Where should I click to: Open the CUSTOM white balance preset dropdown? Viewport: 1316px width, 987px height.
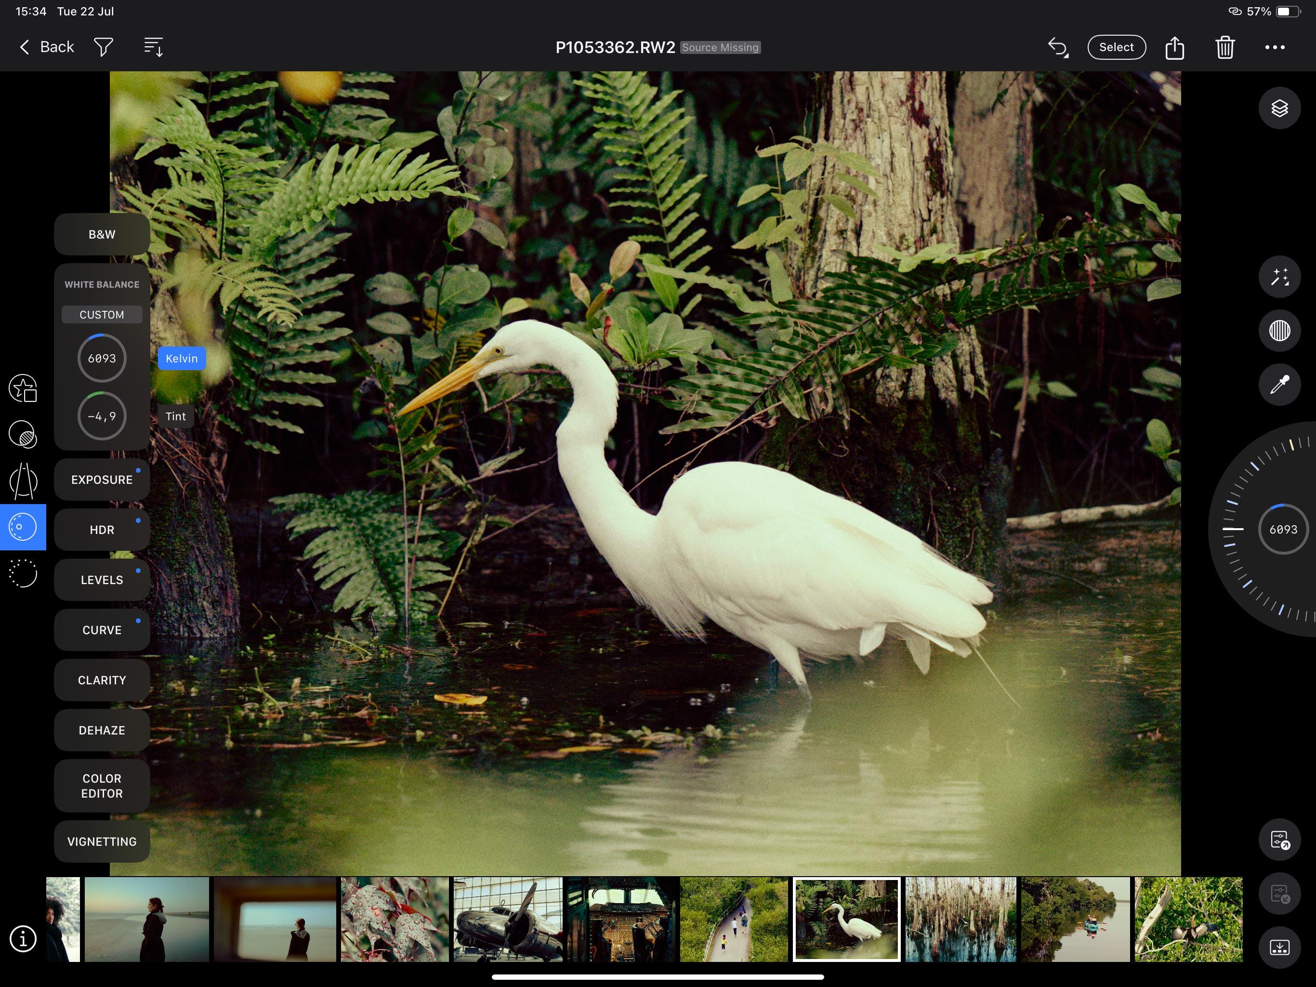(102, 314)
